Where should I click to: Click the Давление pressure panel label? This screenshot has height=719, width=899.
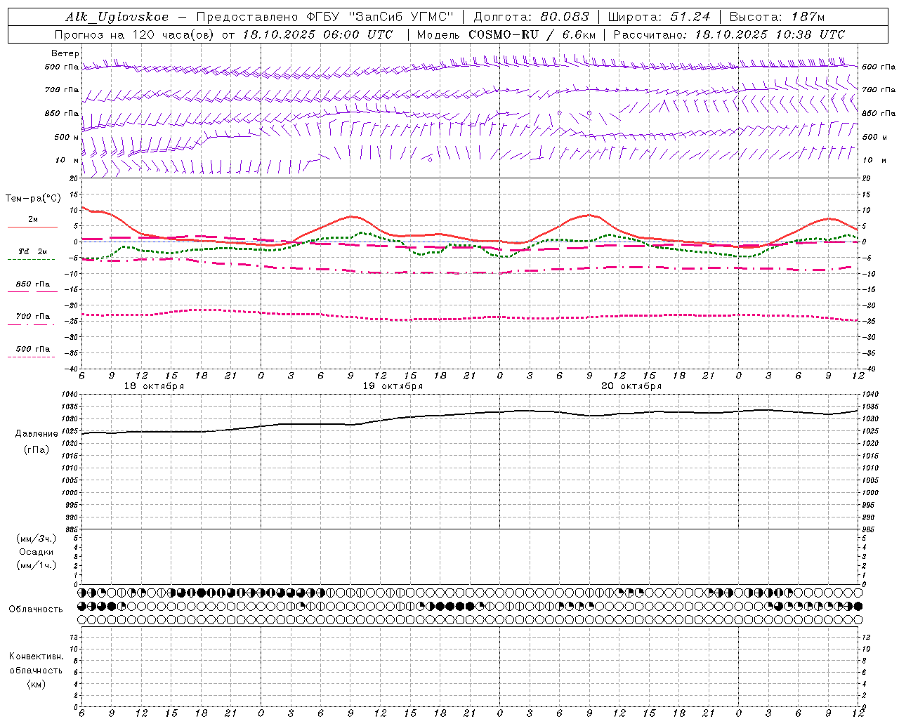[37, 434]
